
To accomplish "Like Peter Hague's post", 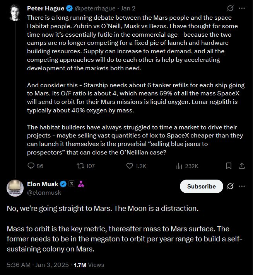I will 130,166.
